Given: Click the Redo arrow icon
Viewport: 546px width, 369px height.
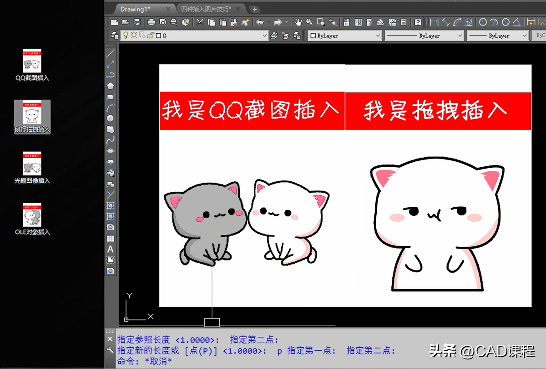Looking at the screenshot, I should [x=277, y=22].
